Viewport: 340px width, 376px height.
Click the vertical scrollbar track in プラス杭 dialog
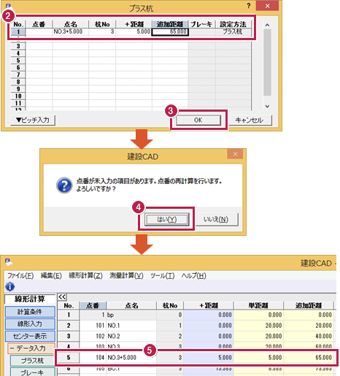267,63
